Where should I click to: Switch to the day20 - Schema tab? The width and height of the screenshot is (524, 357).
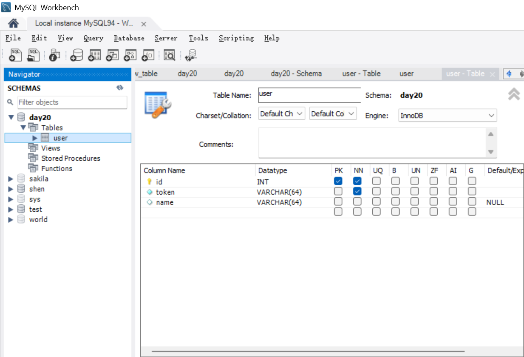coord(296,74)
